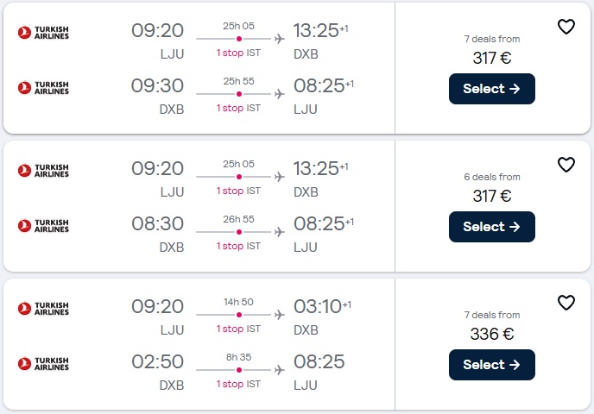Click the 03:10 arrival time at DXB
Viewport: 594px width, 414px height.
317,307
